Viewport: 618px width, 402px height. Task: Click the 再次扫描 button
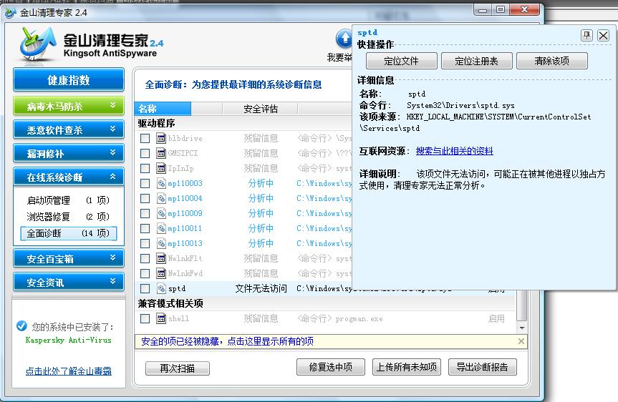pos(178,368)
